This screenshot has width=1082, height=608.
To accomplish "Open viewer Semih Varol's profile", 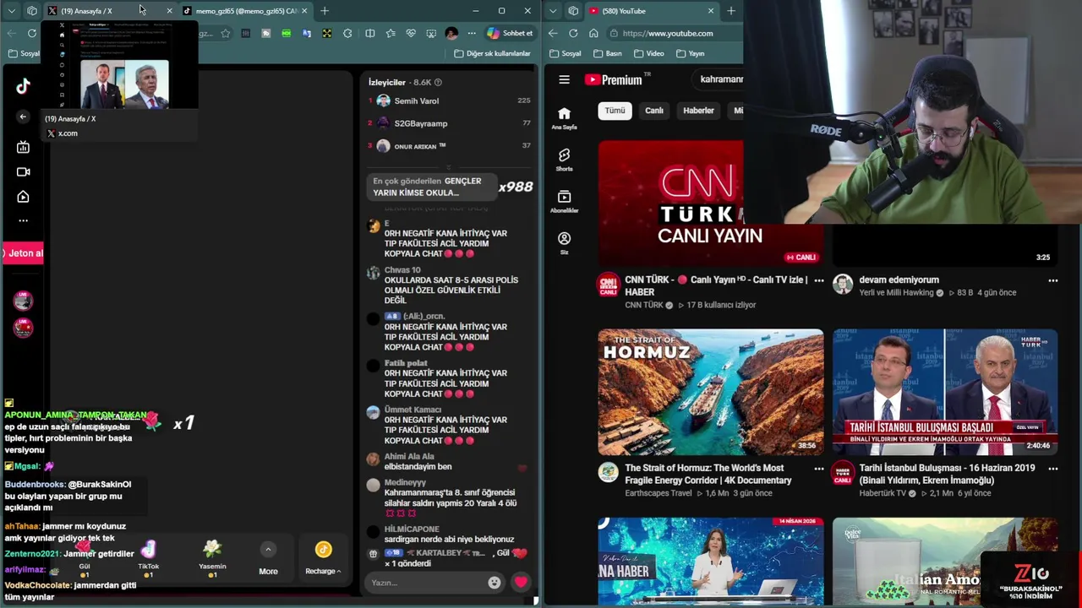I will (x=416, y=100).
